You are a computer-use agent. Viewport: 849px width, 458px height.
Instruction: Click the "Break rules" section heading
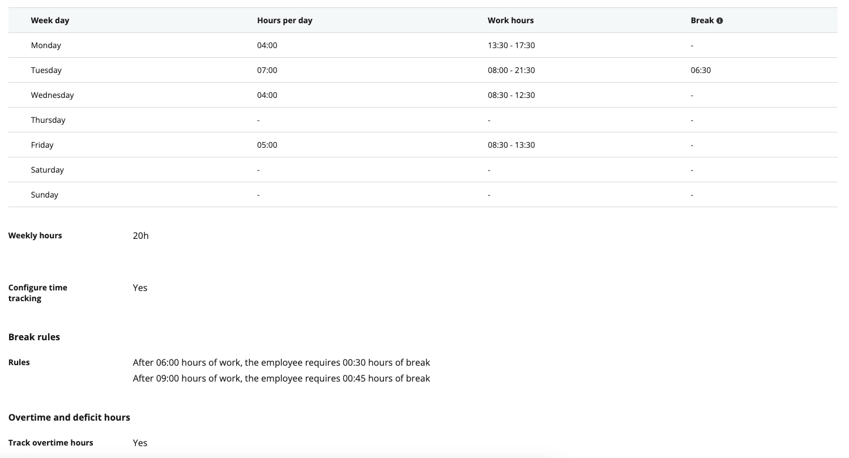34,337
